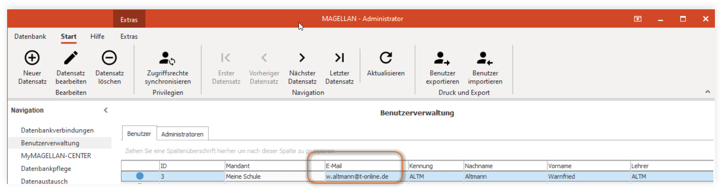This screenshot has width=722, height=191.
Task: Sort by the Kennung column header
Action: 436,166
